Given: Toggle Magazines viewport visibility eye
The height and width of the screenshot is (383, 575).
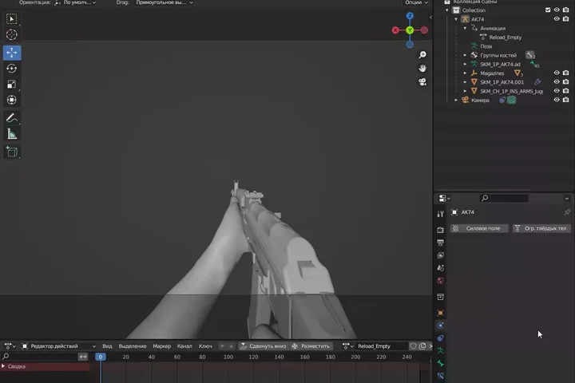Looking at the screenshot, I should 557,73.
